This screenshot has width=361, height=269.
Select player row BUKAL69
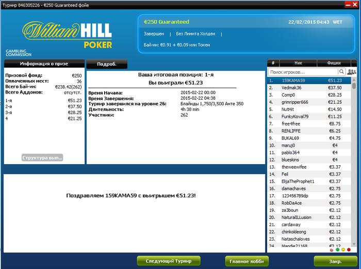(x=309, y=138)
